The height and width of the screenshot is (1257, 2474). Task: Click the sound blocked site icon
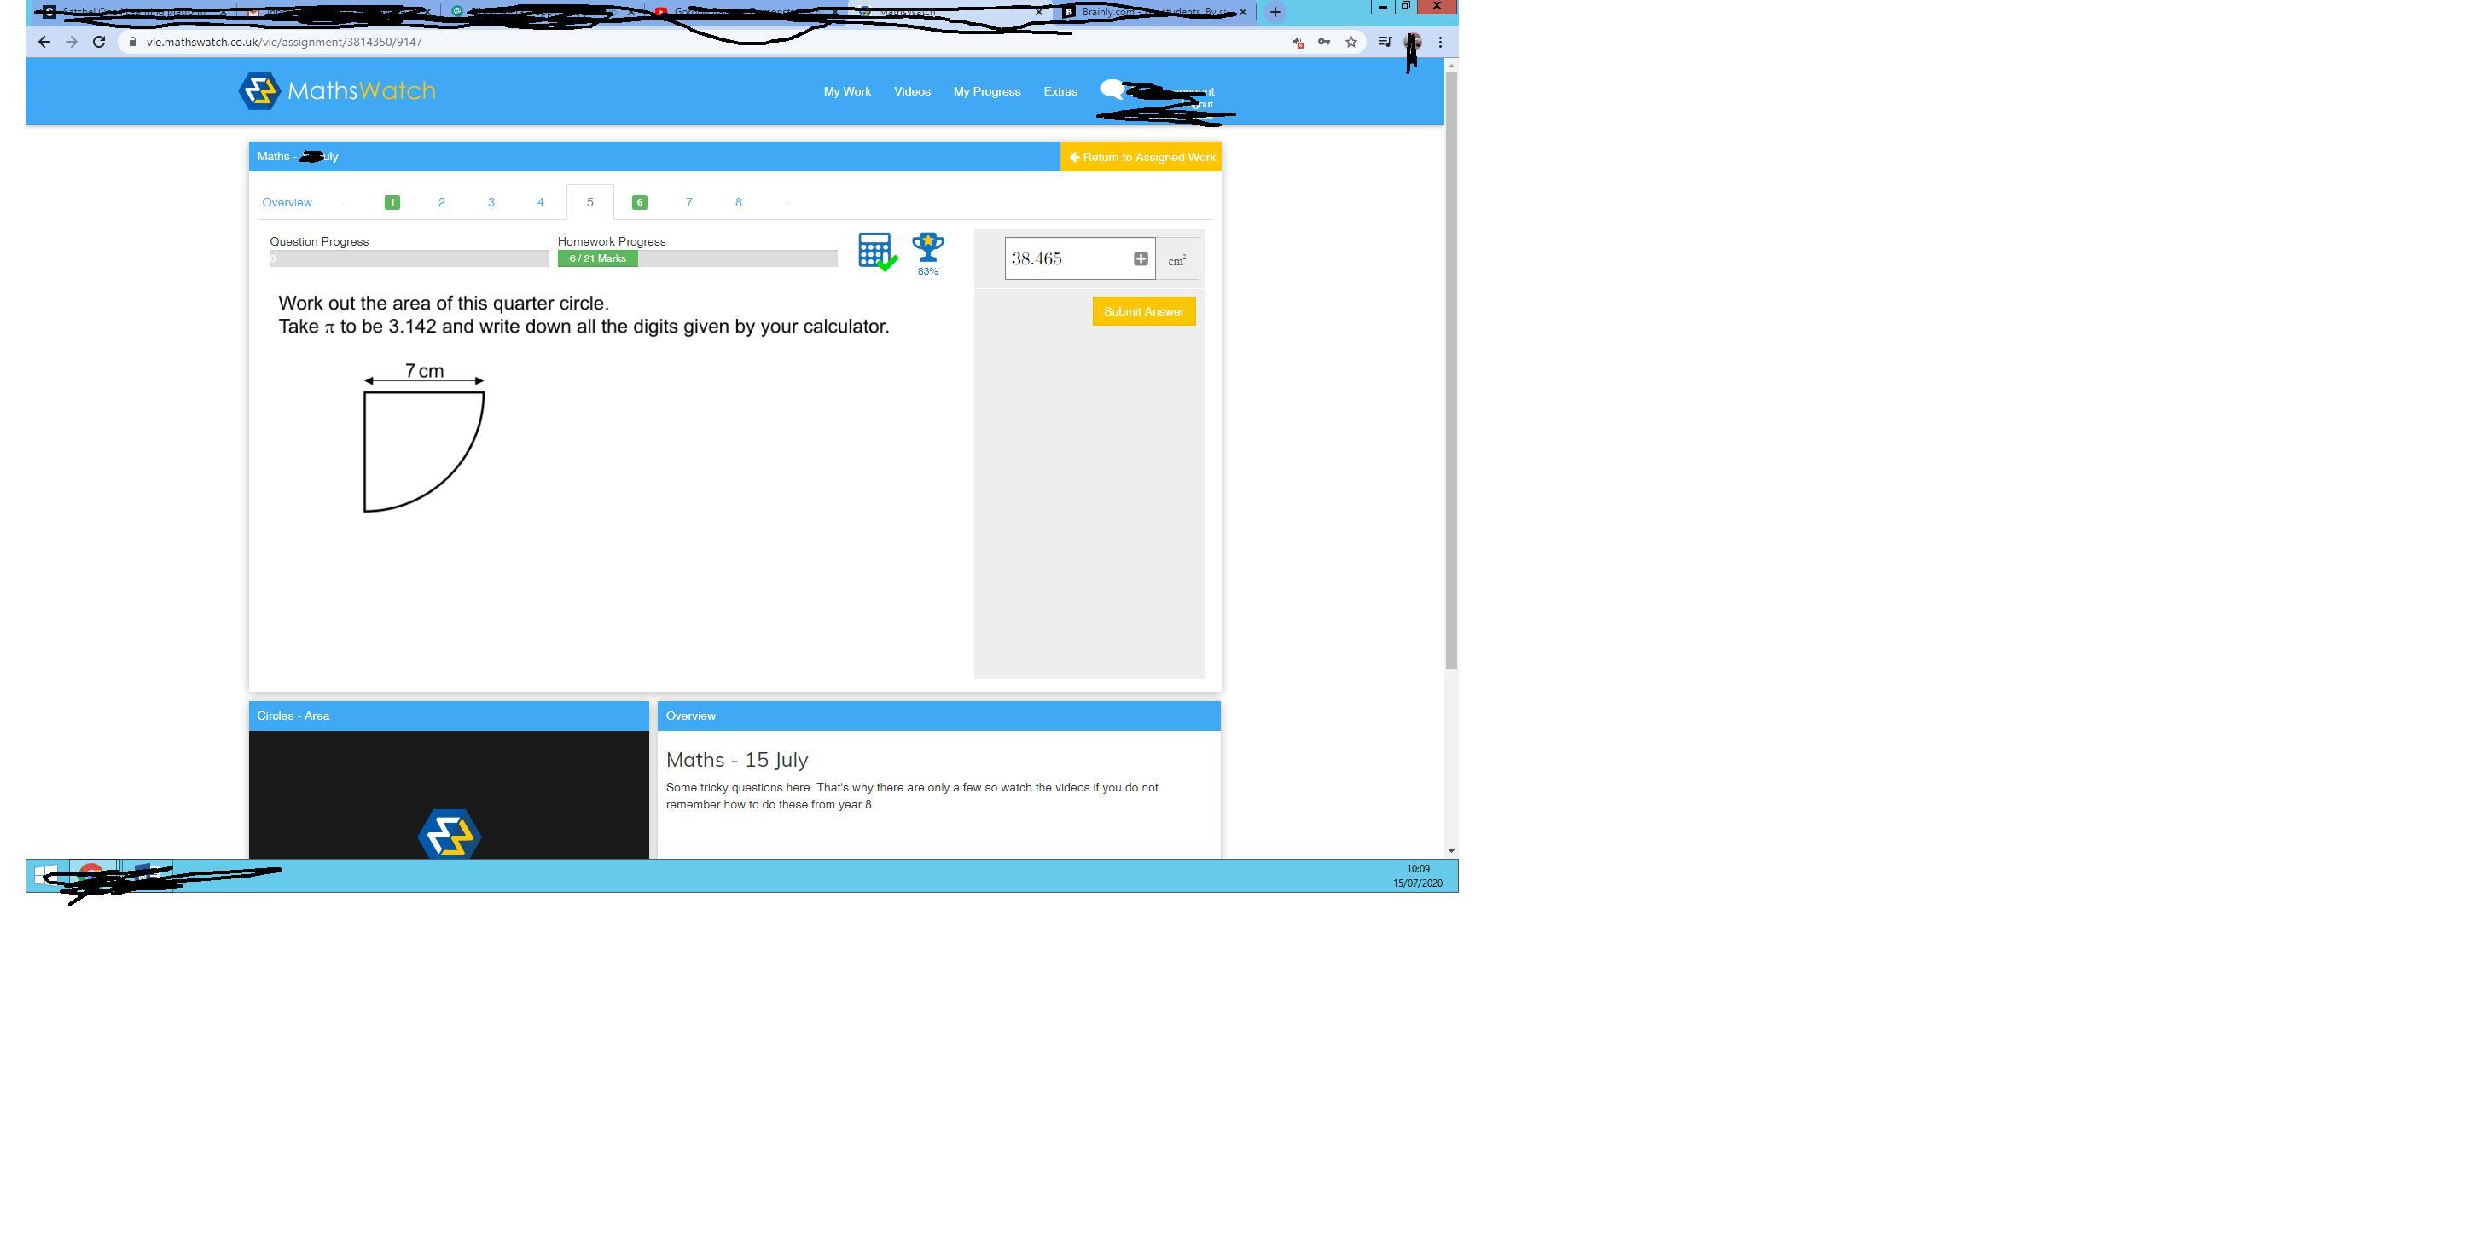tap(1298, 43)
